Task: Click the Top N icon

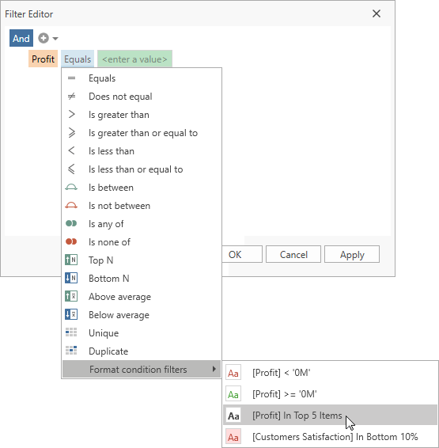Action: pos(71,260)
